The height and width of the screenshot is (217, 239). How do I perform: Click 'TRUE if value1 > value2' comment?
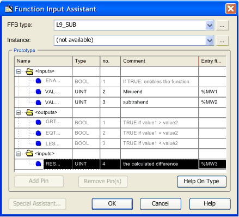[x=150, y=123]
